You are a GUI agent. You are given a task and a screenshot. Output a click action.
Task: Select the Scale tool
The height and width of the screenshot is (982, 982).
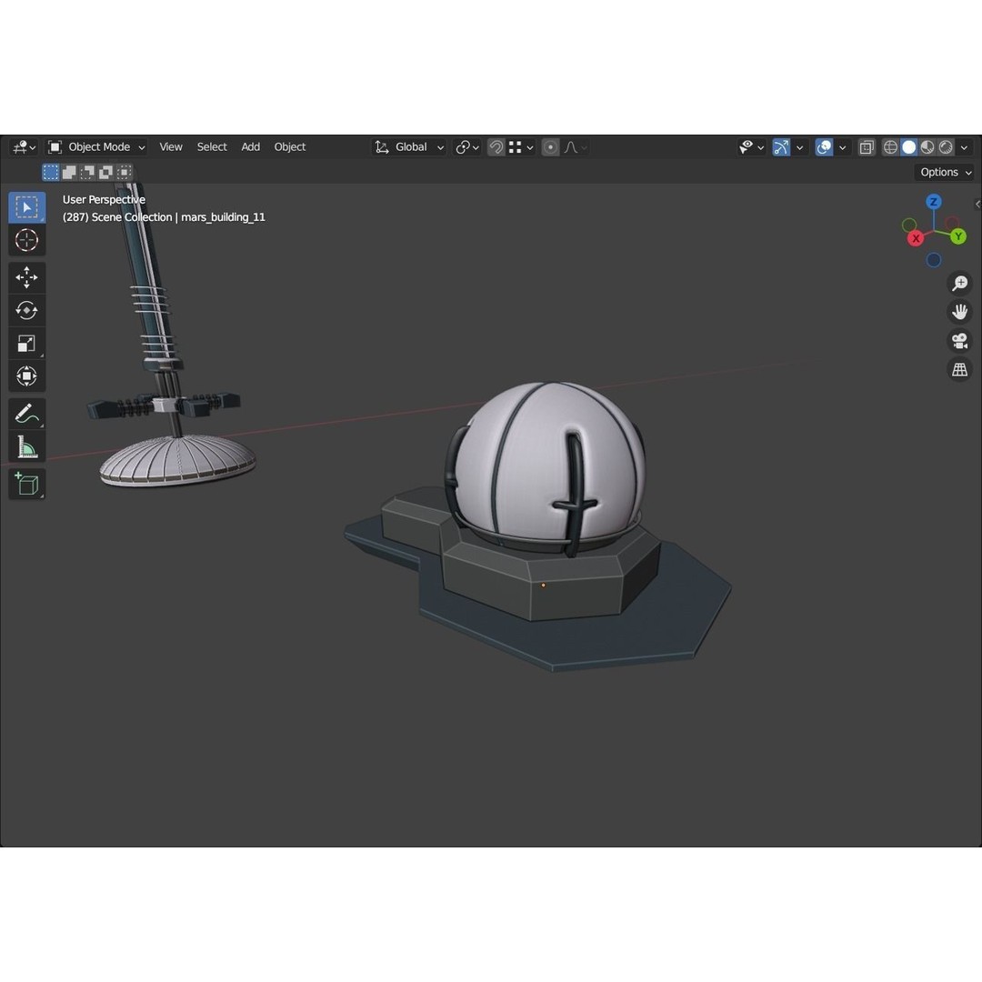coord(26,343)
